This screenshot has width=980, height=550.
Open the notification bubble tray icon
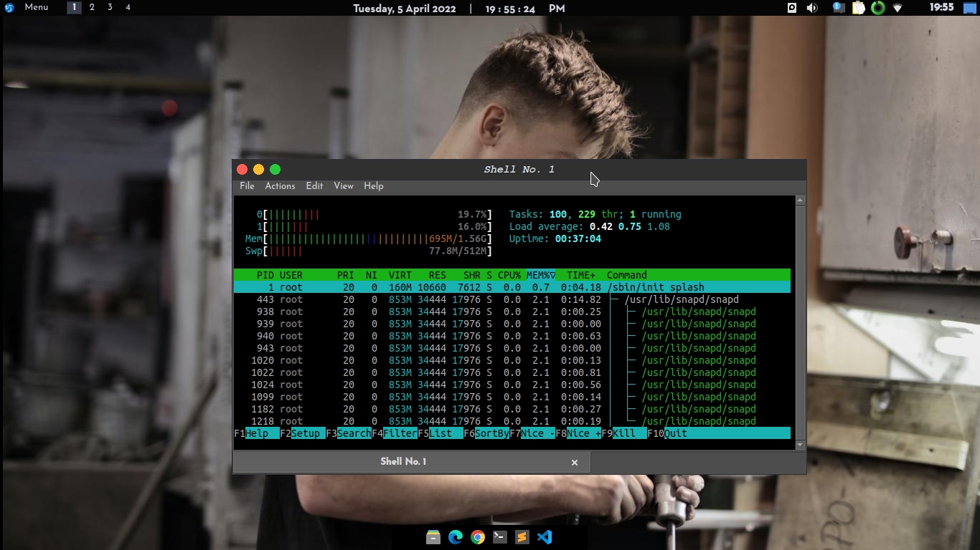click(x=839, y=8)
